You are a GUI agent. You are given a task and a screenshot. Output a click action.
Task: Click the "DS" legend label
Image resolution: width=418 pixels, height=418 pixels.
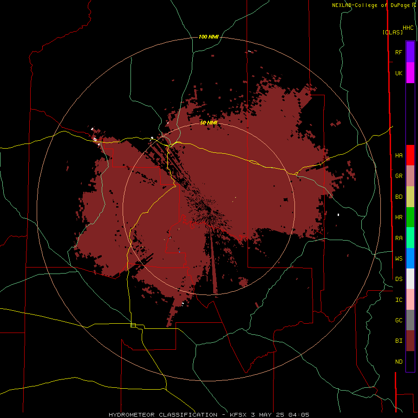coord(398,279)
